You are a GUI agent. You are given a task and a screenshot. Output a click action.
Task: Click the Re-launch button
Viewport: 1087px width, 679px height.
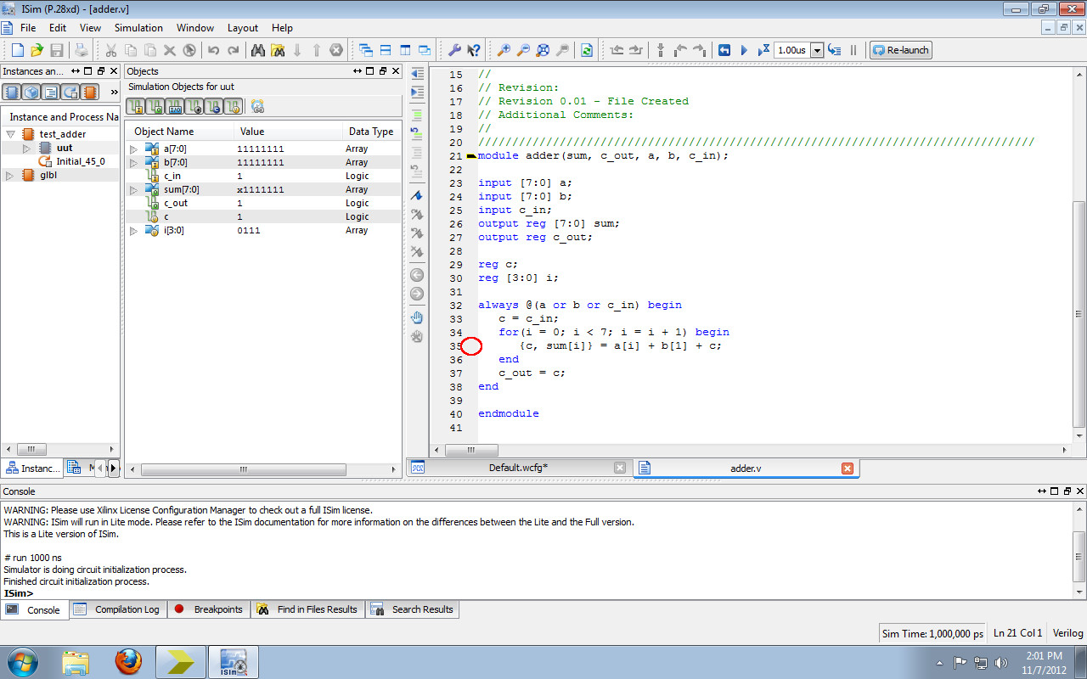click(900, 49)
